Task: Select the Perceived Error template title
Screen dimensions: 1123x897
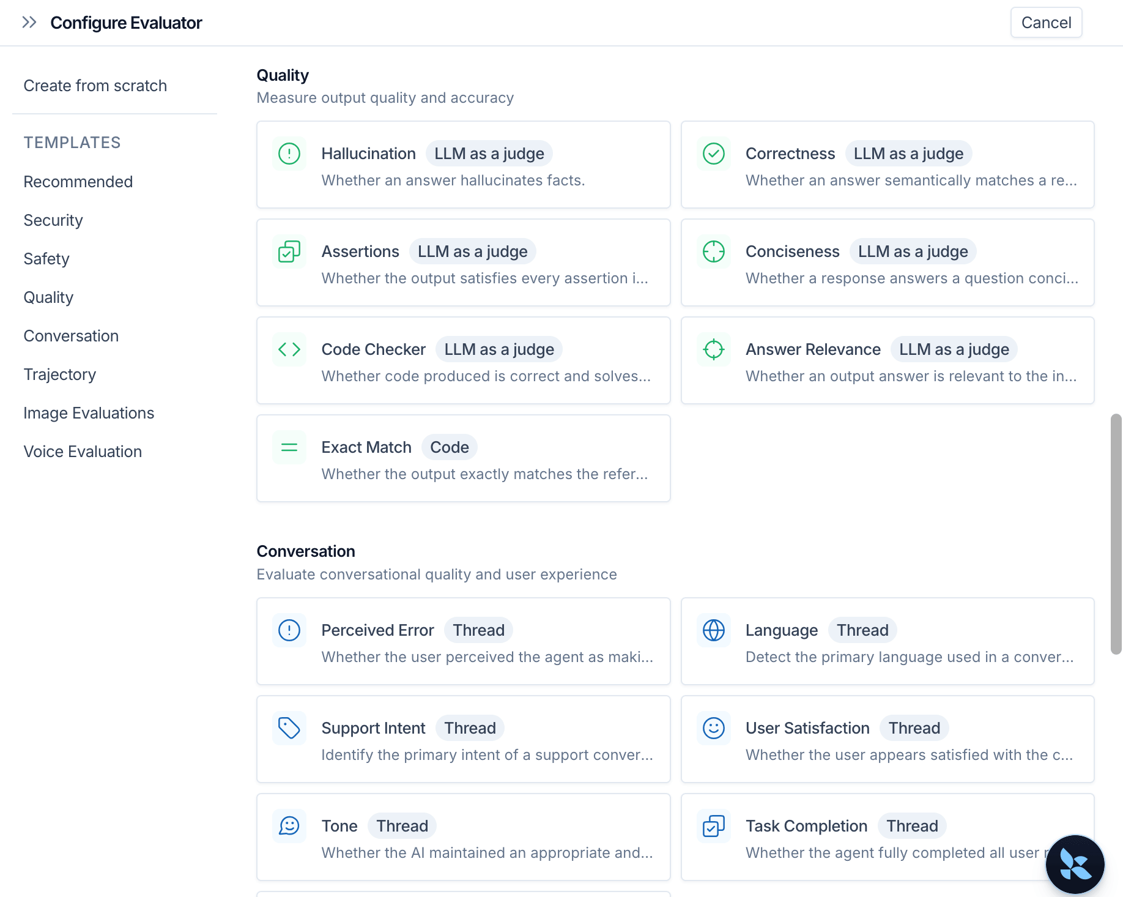Action: tap(378, 630)
